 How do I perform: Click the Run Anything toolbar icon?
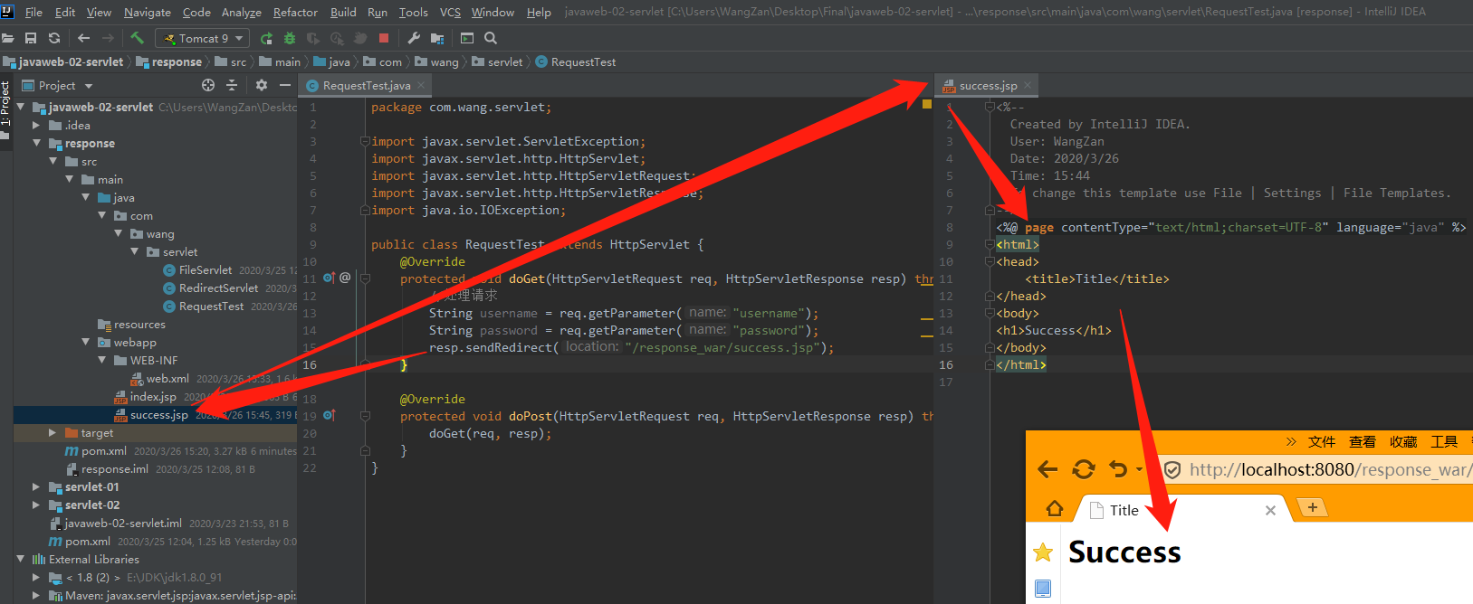[467, 38]
